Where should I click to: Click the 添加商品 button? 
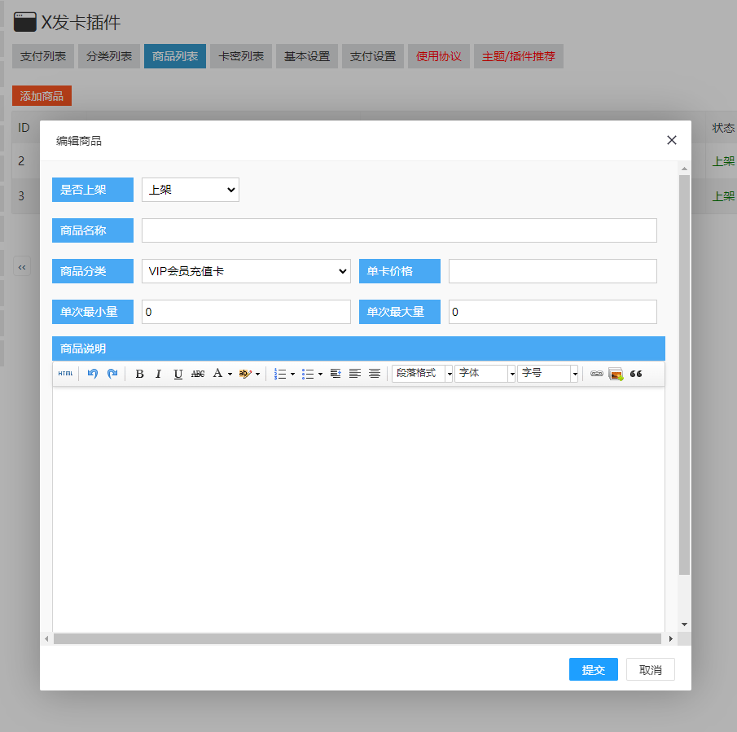click(x=42, y=96)
